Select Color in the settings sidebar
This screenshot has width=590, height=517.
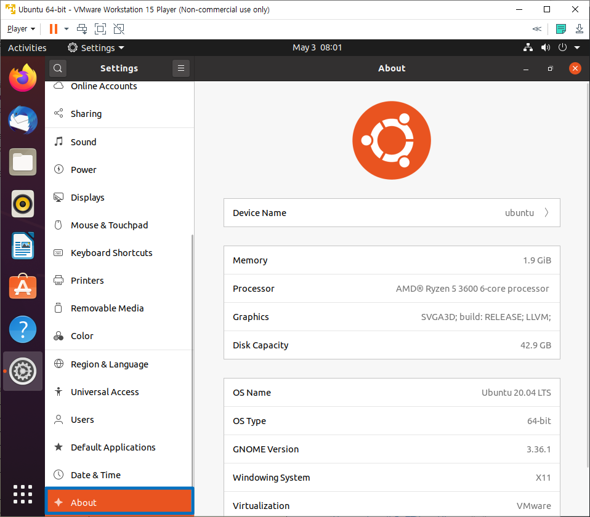(119, 336)
